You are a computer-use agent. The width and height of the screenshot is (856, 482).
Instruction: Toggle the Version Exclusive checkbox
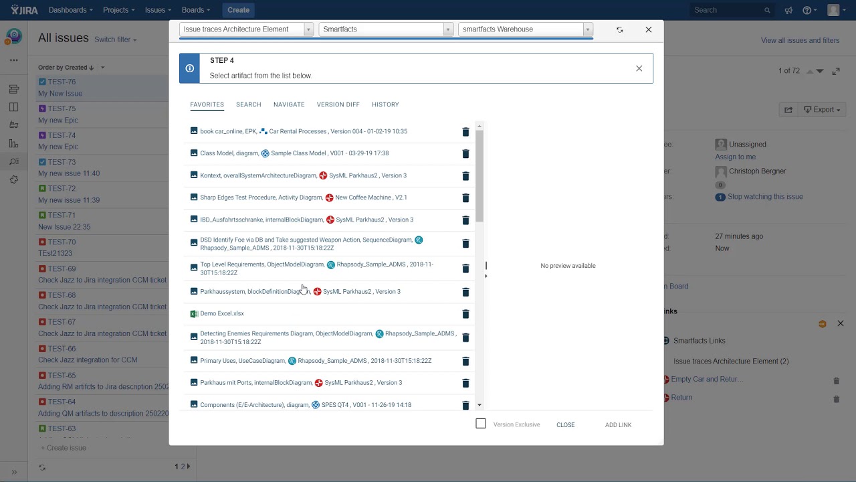coord(481,424)
